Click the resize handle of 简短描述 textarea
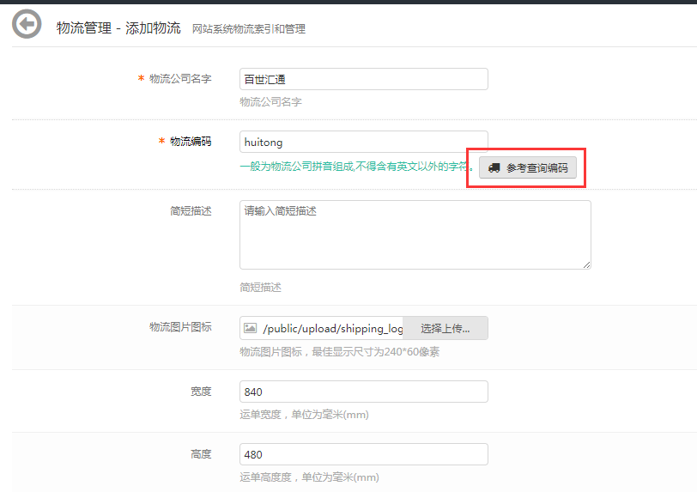 click(x=587, y=264)
